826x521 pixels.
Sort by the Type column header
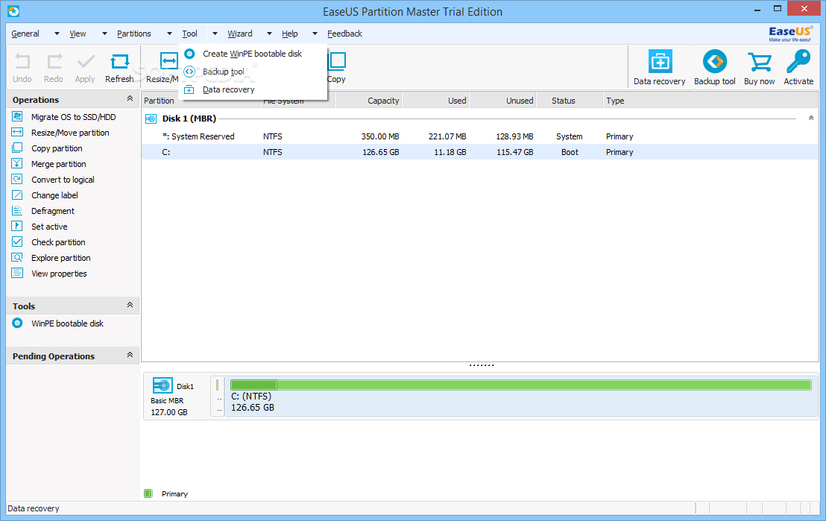coord(711,101)
